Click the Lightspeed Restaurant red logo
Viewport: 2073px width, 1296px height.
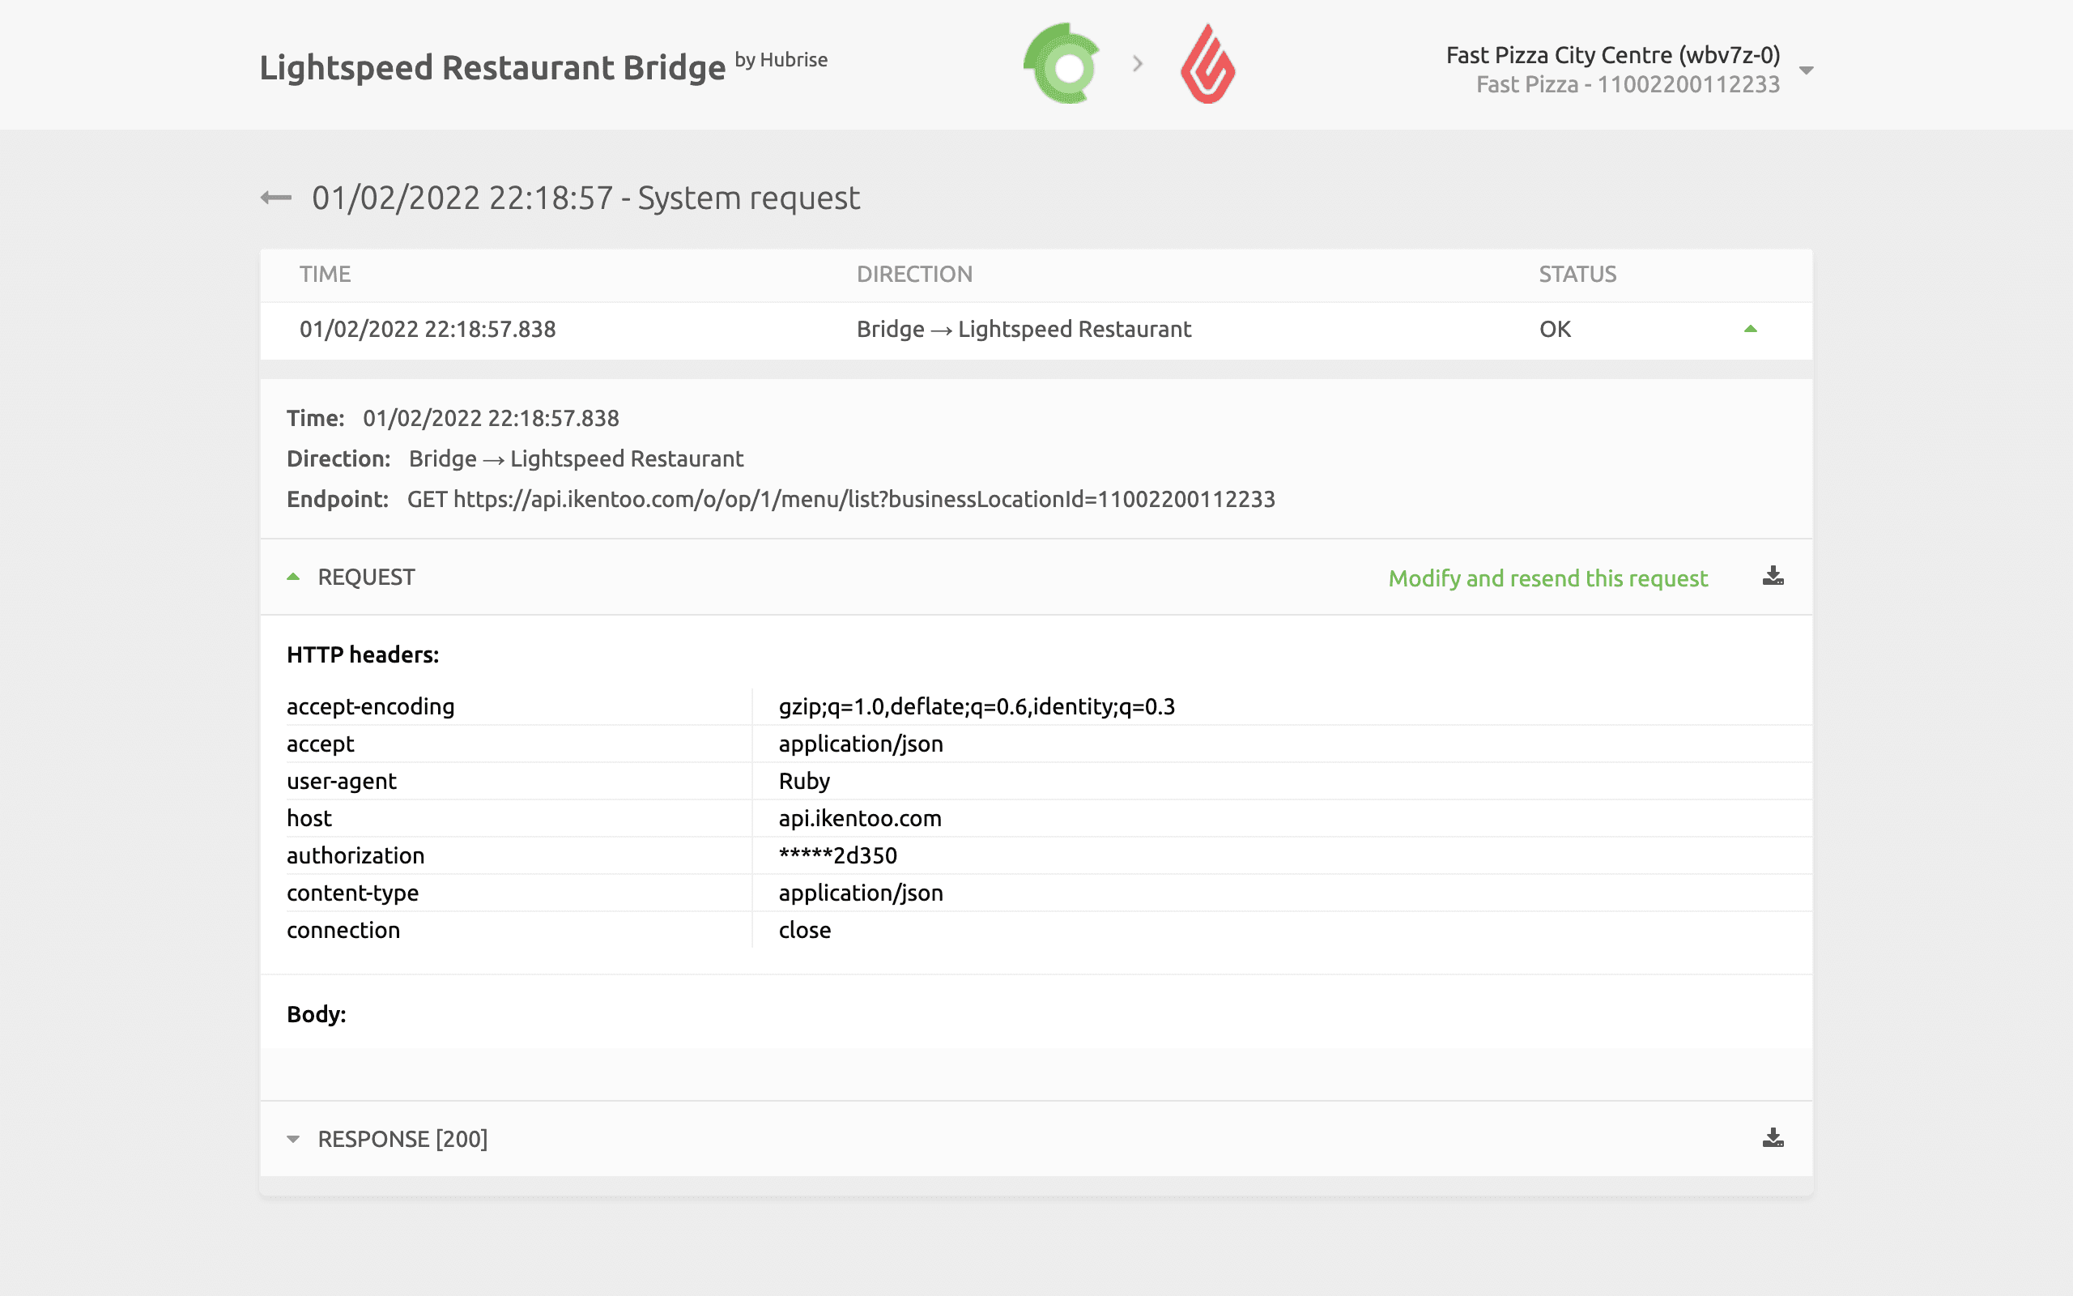click(1208, 63)
